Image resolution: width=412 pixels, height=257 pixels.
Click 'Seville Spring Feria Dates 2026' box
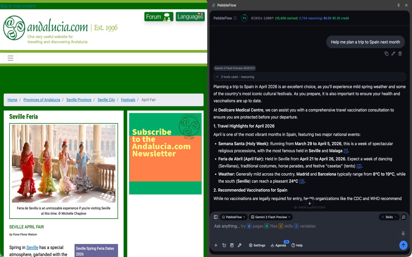pyautogui.click(x=96, y=251)
